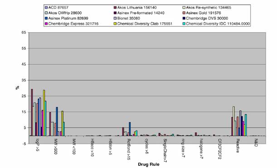Click the HBdon >5 axis label
The height and width of the screenshot is (168, 277).
[x=110, y=147]
